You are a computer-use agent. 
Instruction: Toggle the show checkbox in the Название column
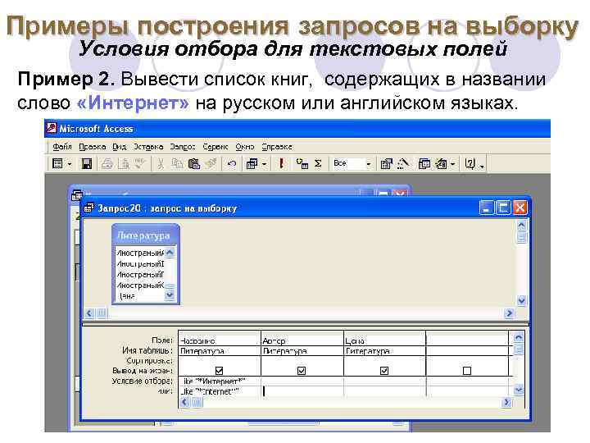219,371
